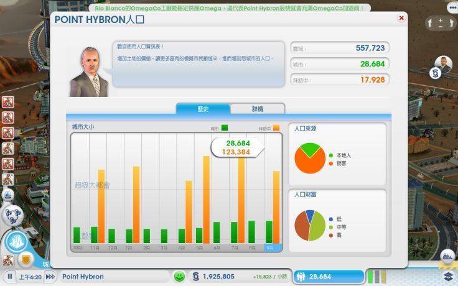Open the data layers stack icon
458x286 pixels.
[449, 276]
